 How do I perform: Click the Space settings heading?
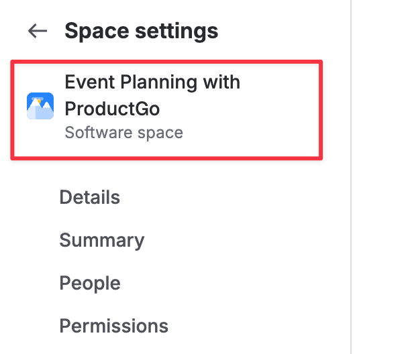click(142, 31)
